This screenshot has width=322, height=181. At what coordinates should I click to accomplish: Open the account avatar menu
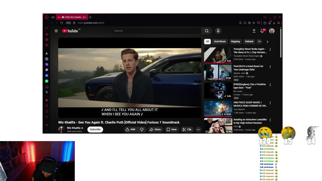click(x=272, y=31)
